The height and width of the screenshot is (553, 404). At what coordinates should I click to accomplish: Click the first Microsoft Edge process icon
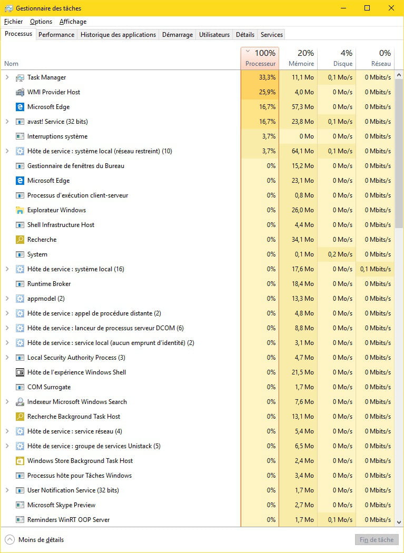click(x=20, y=107)
